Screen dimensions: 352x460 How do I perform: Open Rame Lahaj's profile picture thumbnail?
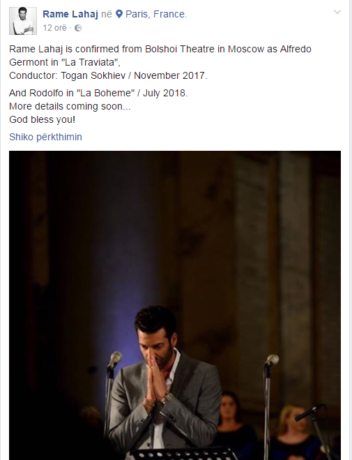pyautogui.click(x=23, y=21)
